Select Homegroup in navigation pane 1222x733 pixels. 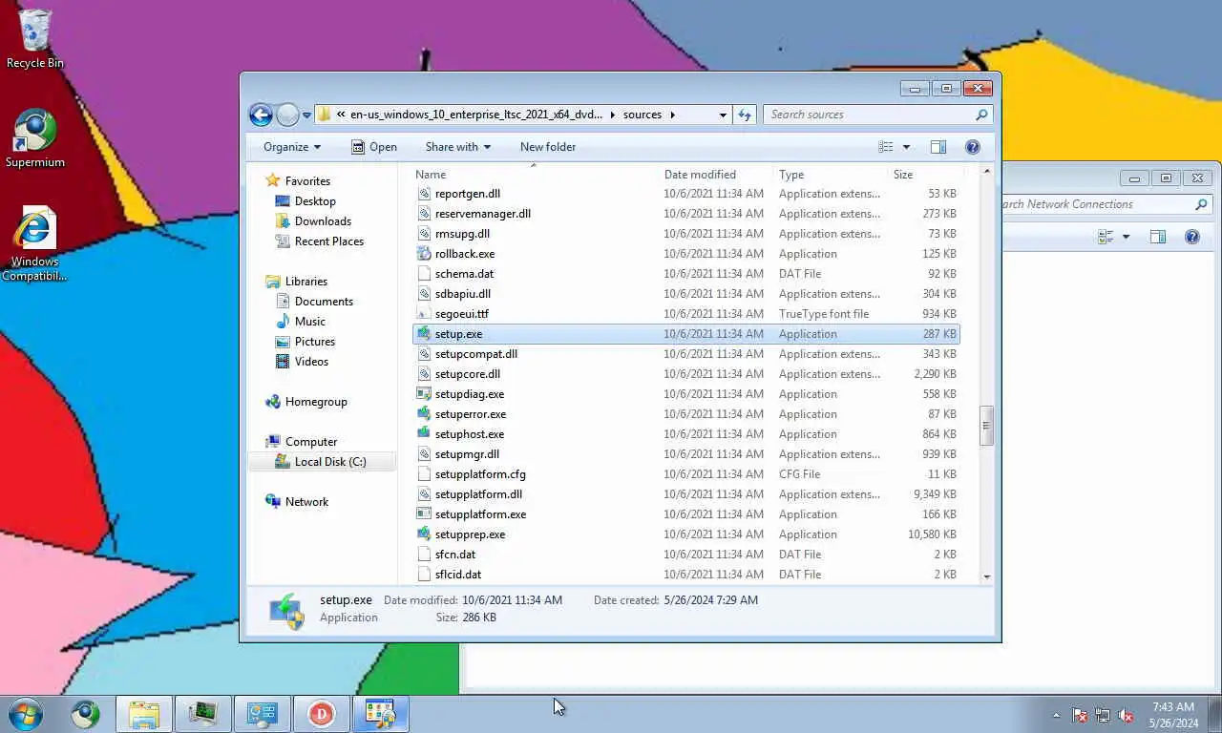[x=316, y=402]
